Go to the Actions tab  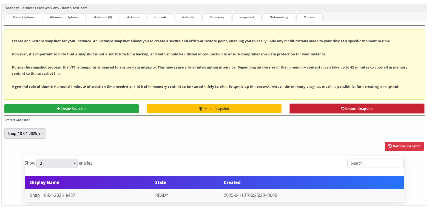click(133, 17)
